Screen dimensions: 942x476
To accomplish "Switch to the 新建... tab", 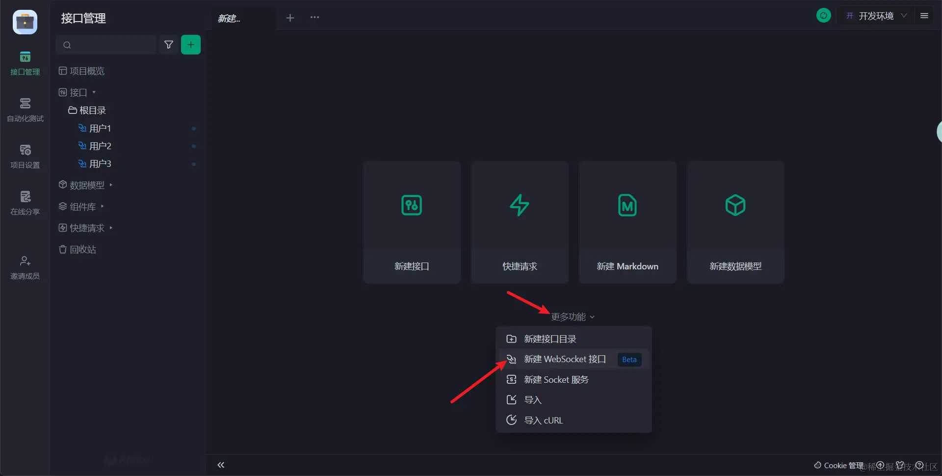I will pos(244,18).
